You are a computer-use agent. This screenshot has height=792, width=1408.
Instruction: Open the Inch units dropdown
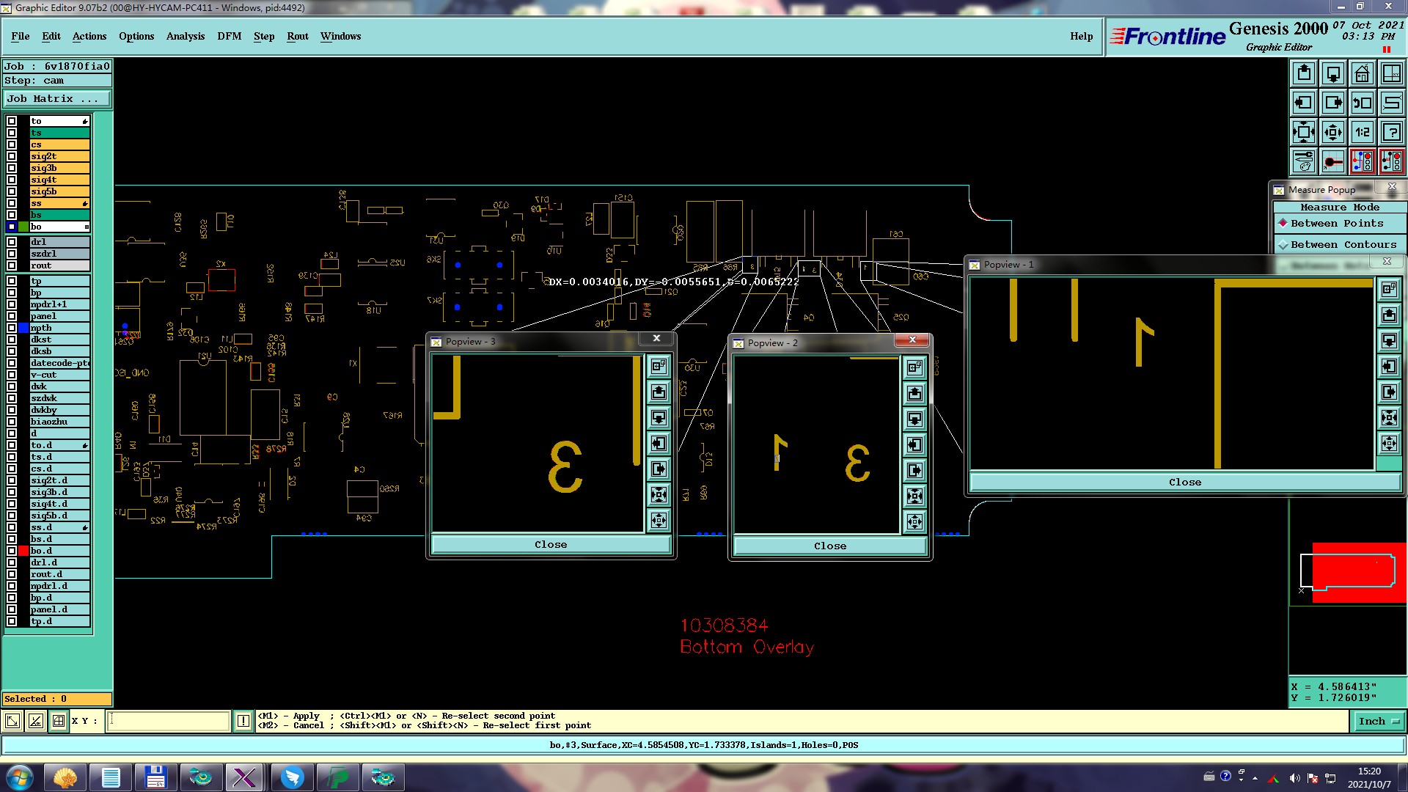(1378, 722)
